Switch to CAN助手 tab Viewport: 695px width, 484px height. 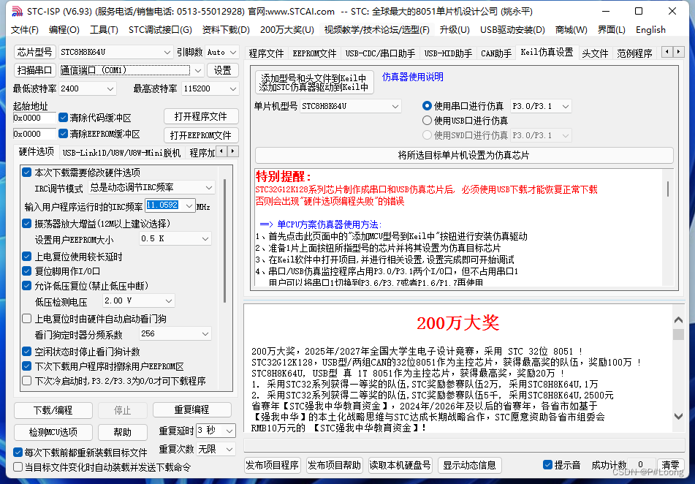496,53
